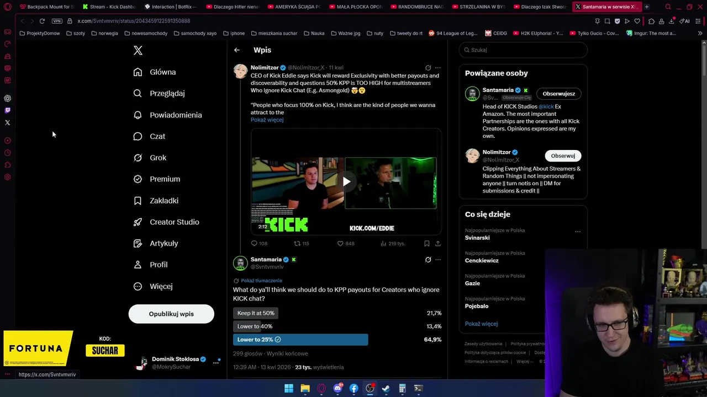
Task: Click the Szukaj search field
Action: tap(523, 50)
